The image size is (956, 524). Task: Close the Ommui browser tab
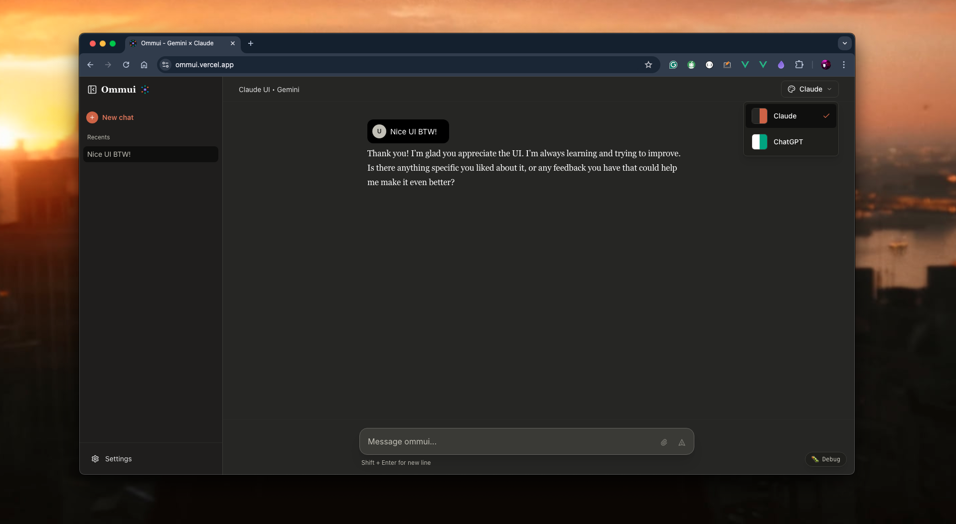pos(233,43)
